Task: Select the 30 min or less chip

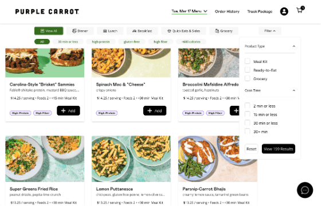Action: click(68, 42)
